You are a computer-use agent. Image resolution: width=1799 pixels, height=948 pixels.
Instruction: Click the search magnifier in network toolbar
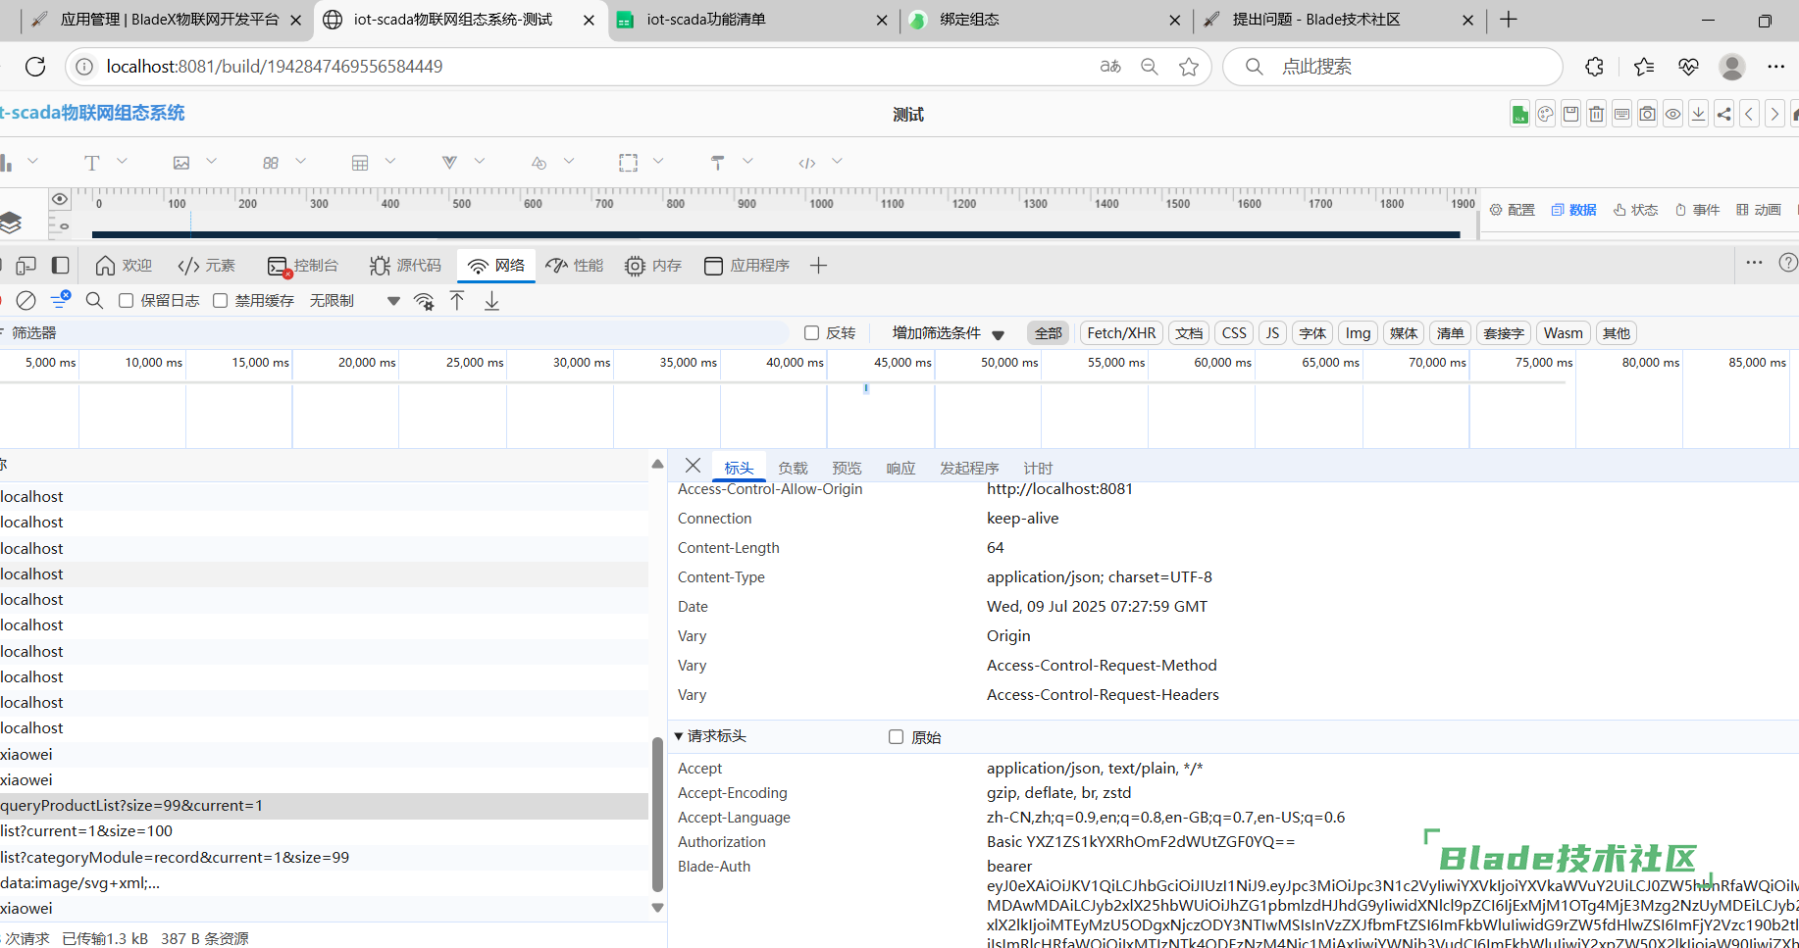[94, 301]
